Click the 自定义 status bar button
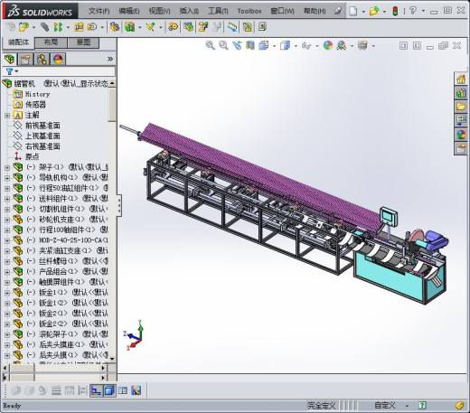This screenshot has width=470, height=413. [385, 405]
